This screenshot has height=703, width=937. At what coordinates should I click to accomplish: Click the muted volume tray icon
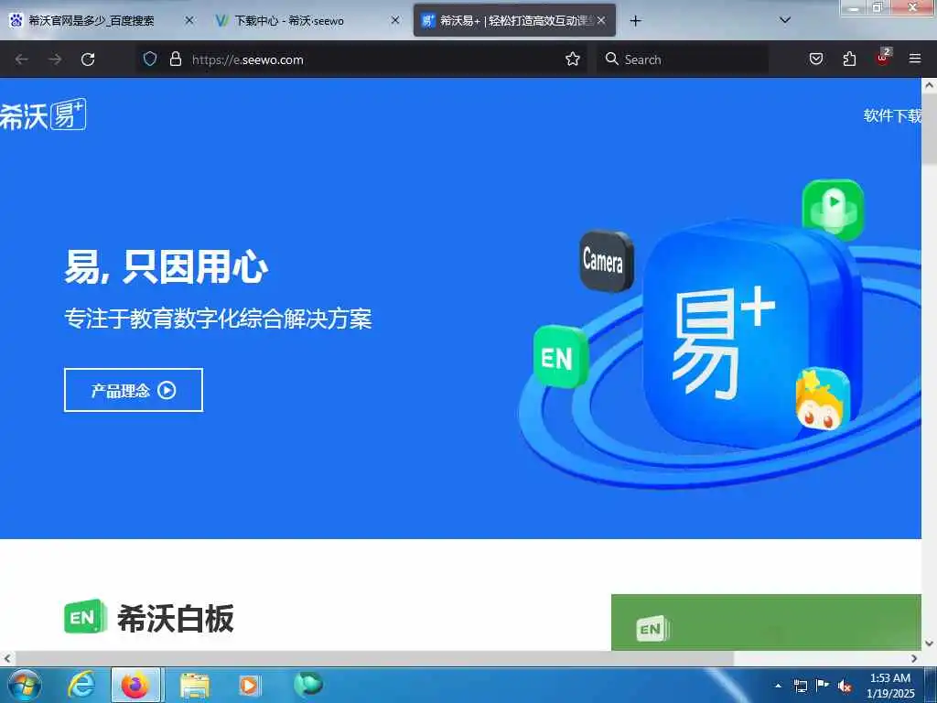[x=845, y=687]
